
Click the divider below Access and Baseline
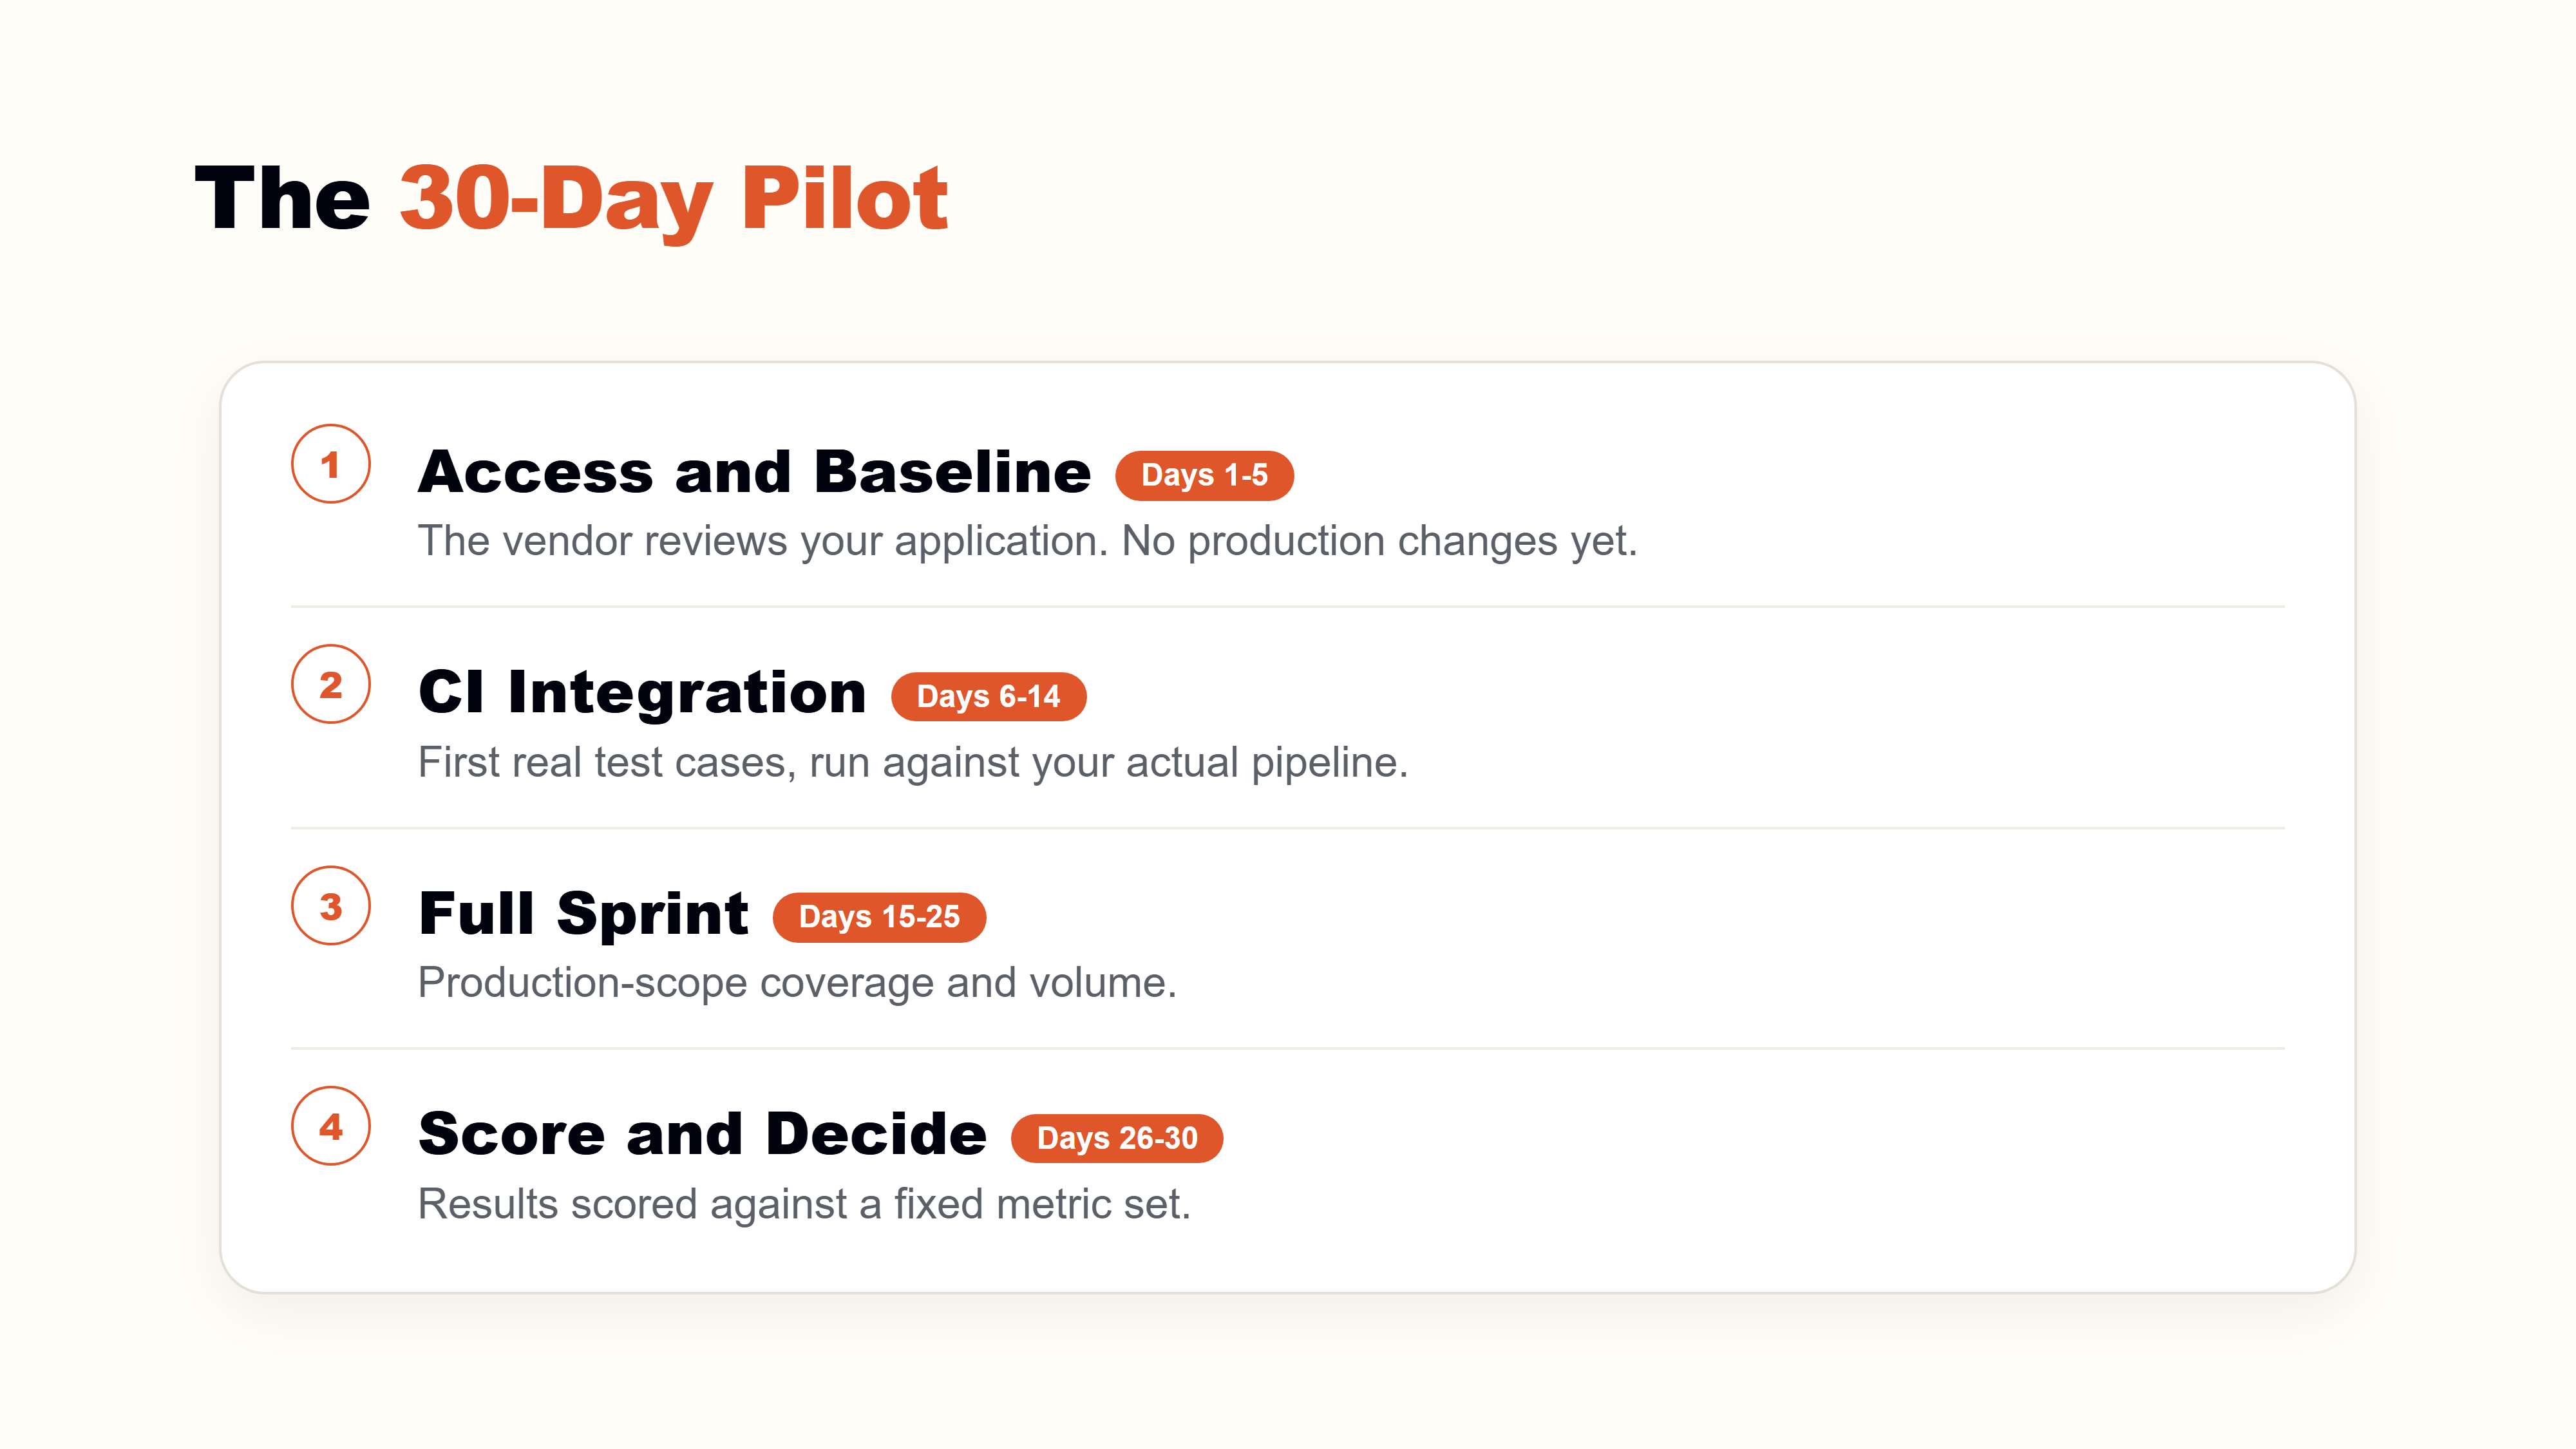1287,606
